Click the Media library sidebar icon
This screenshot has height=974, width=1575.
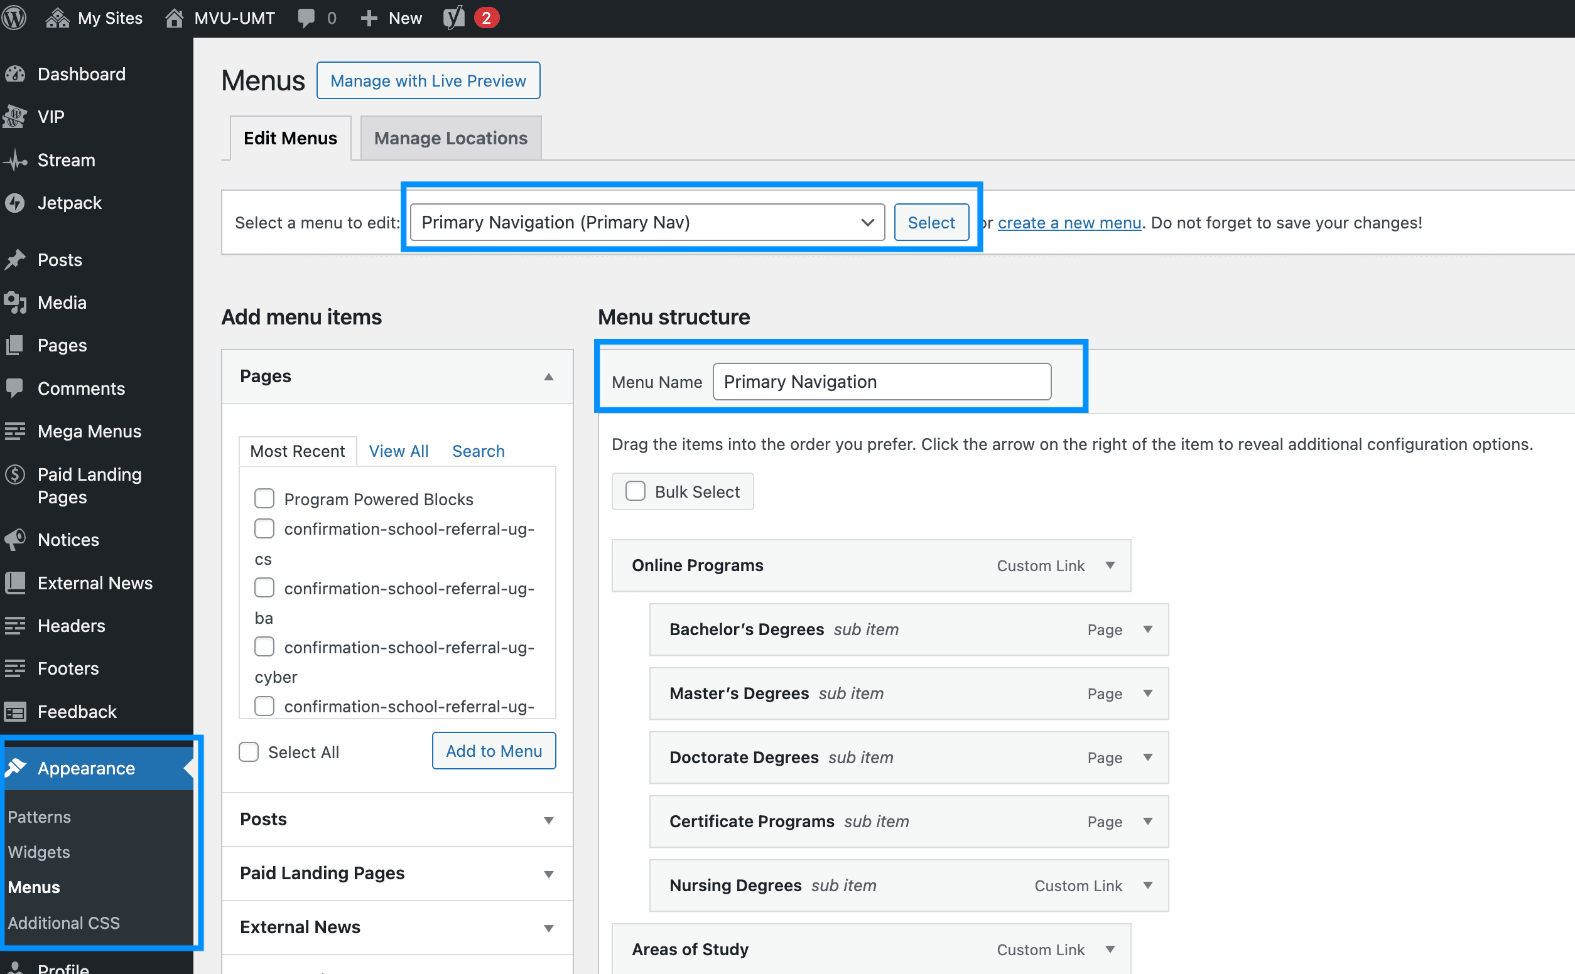(15, 302)
